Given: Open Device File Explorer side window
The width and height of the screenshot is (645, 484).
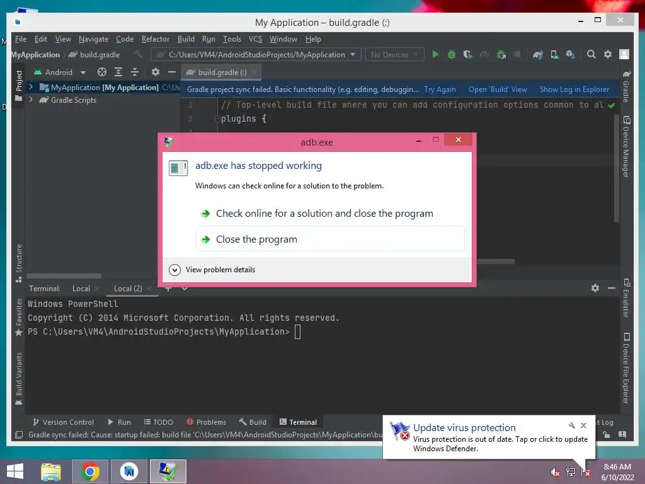Looking at the screenshot, I should [x=626, y=368].
